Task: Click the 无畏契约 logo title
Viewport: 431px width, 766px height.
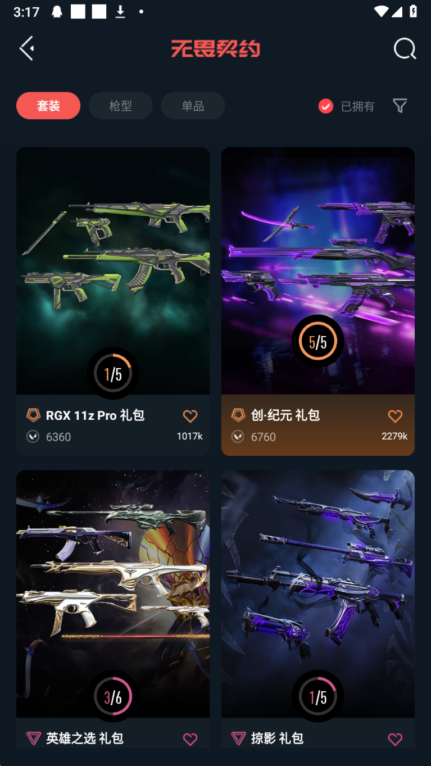Action: pyautogui.click(x=216, y=49)
